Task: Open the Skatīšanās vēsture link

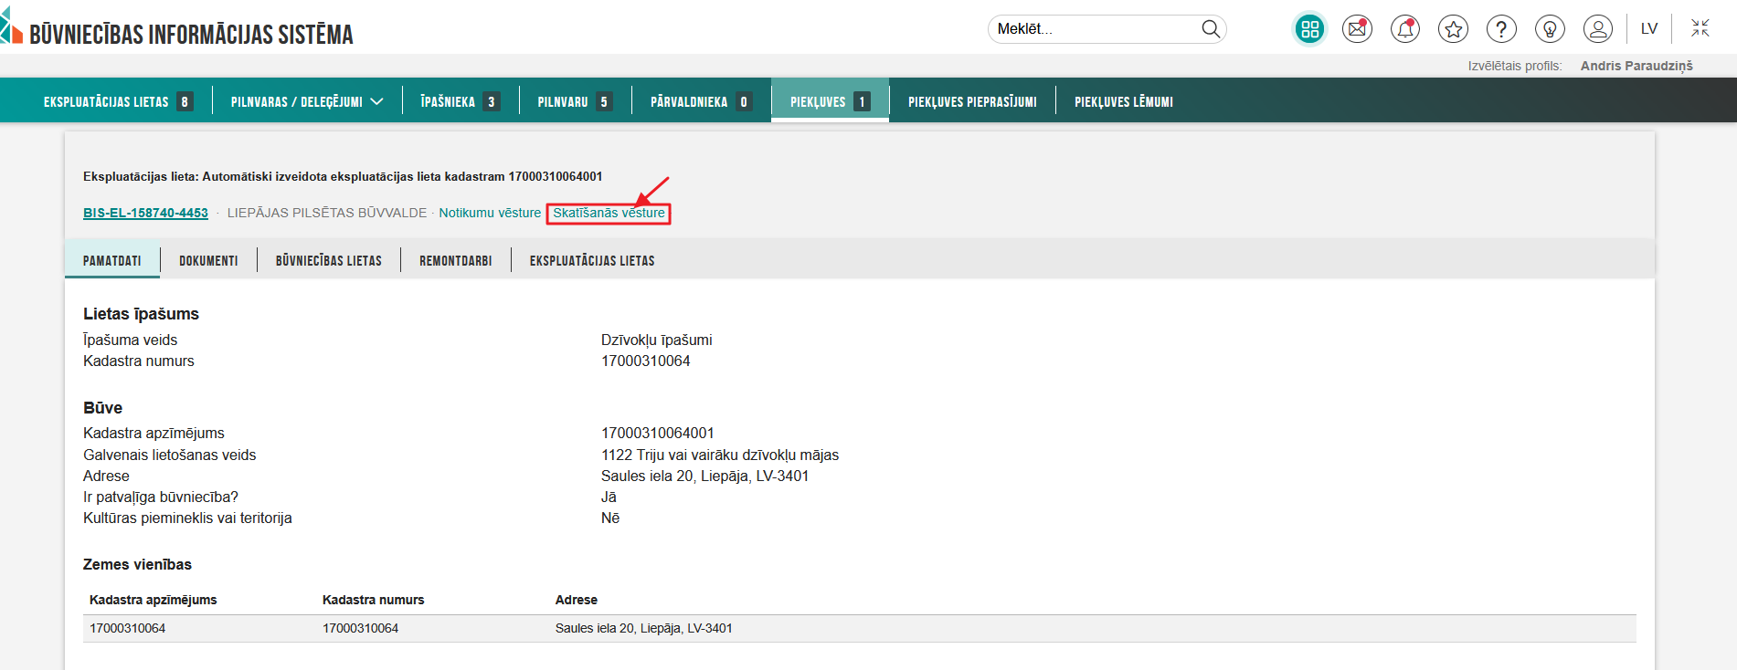Action: click(x=609, y=213)
